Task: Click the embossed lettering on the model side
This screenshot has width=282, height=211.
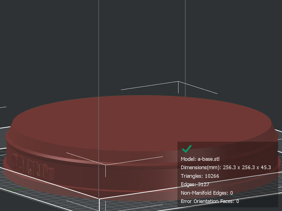Action: [32, 167]
